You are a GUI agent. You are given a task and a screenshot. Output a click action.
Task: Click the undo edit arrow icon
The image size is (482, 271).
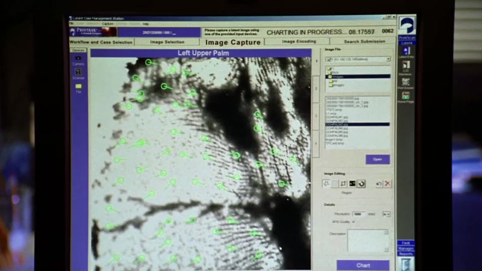[379, 184]
